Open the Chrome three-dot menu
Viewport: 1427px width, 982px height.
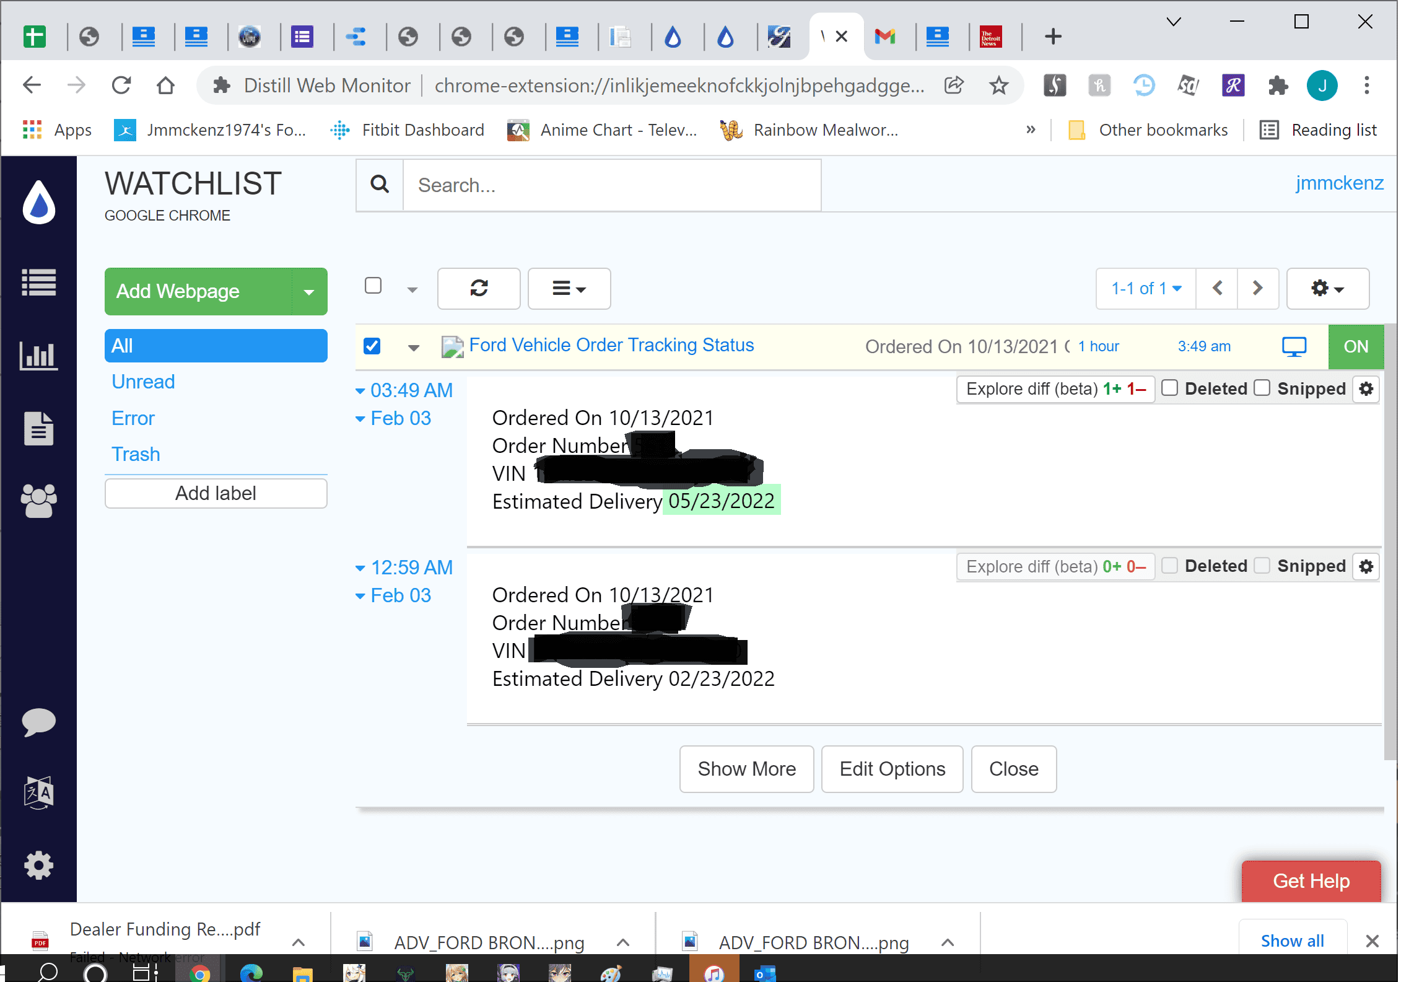tap(1366, 85)
